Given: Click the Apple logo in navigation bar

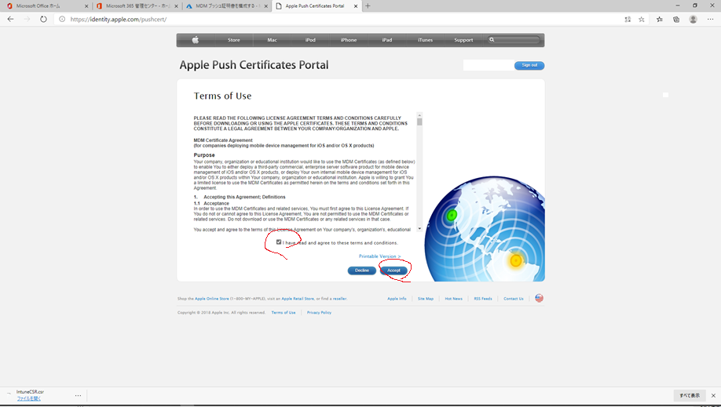Looking at the screenshot, I should 195,40.
